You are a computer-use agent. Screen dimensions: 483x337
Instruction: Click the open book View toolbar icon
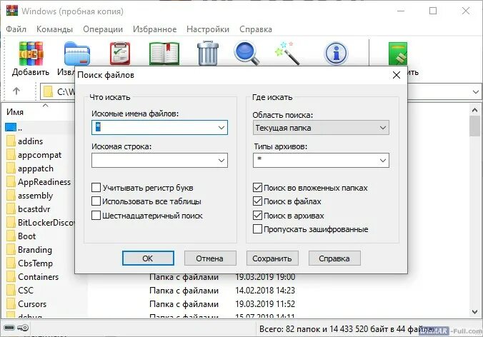tap(164, 54)
